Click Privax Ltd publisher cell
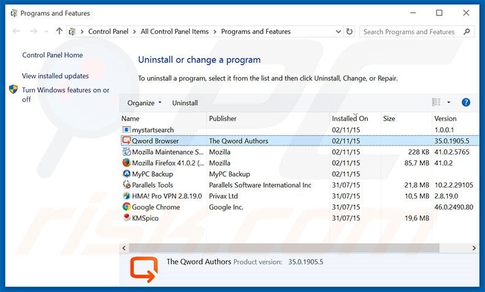The image size is (485, 292). [223, 196]
